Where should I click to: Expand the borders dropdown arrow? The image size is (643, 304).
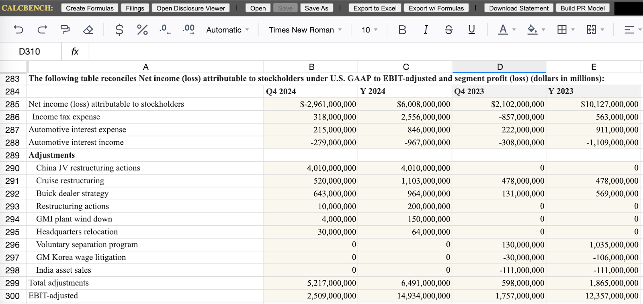coord(573,30)
